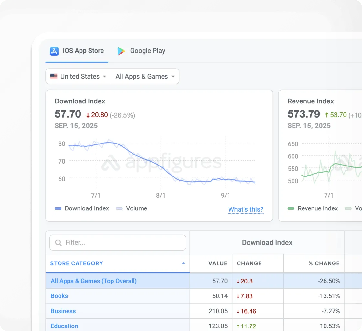Open the All Apps & Games dropdown

click(145, 76)
